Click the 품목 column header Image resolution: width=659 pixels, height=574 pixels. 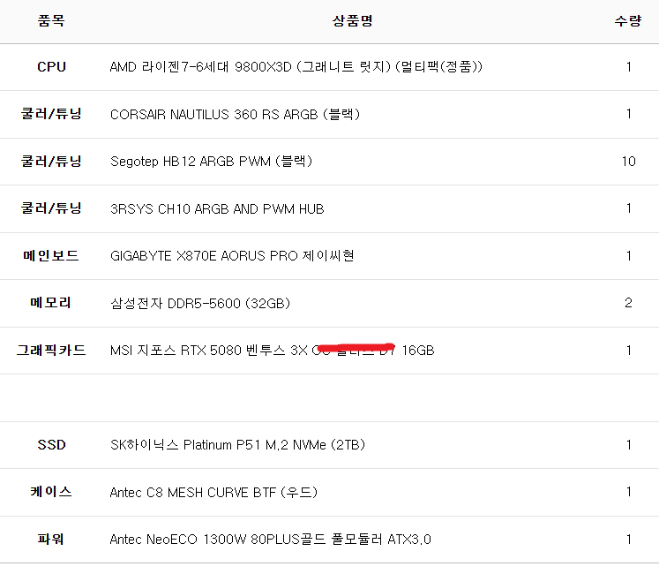tap(51, 21)
